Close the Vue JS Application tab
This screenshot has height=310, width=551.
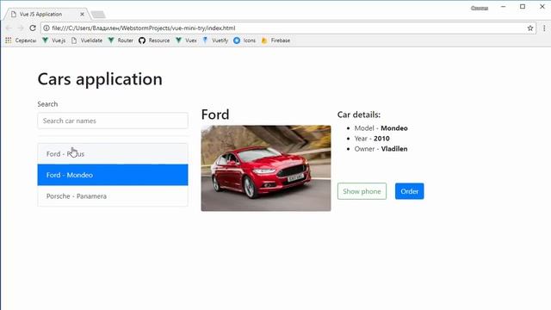(x=82, y=15)
